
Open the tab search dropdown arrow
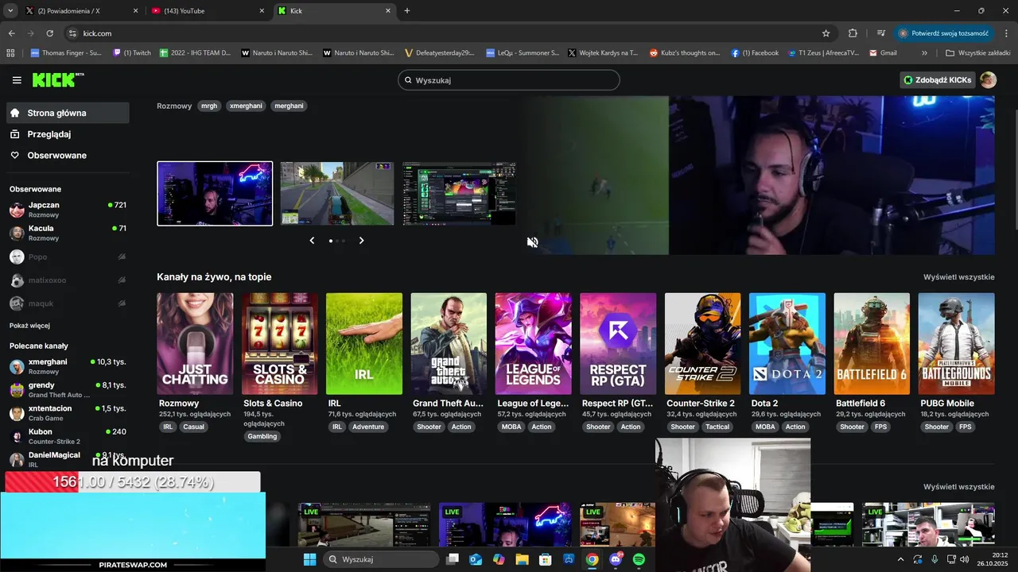click(10, 11)
